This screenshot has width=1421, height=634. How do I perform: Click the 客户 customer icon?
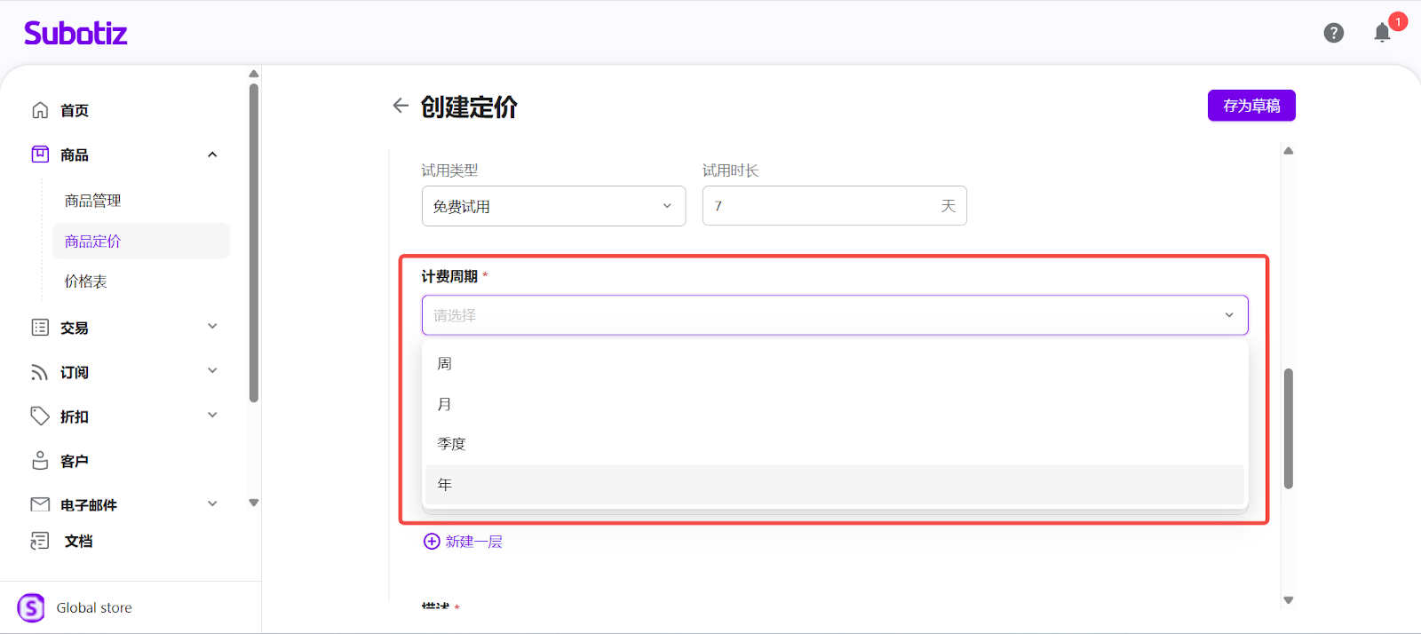(x=40, y=461)
